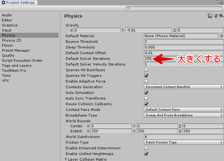
Task: Select VFX settings category
Action: (x=29, y=81)
